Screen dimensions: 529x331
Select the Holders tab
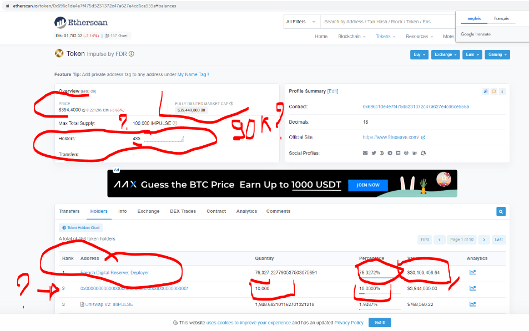tap(99, 211)
